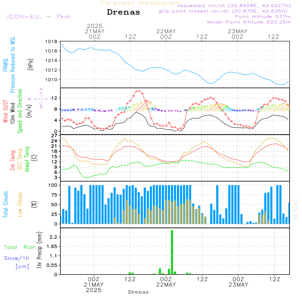302x302 pixels.
Task: Click the grid point closest lon,lat line
Action: 223,11
